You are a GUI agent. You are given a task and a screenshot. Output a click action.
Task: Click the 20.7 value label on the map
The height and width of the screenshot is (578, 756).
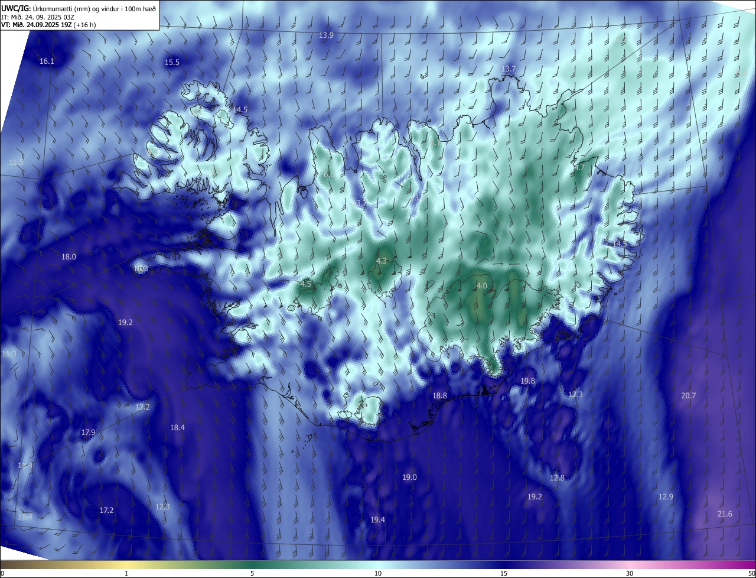coord(688,395)
